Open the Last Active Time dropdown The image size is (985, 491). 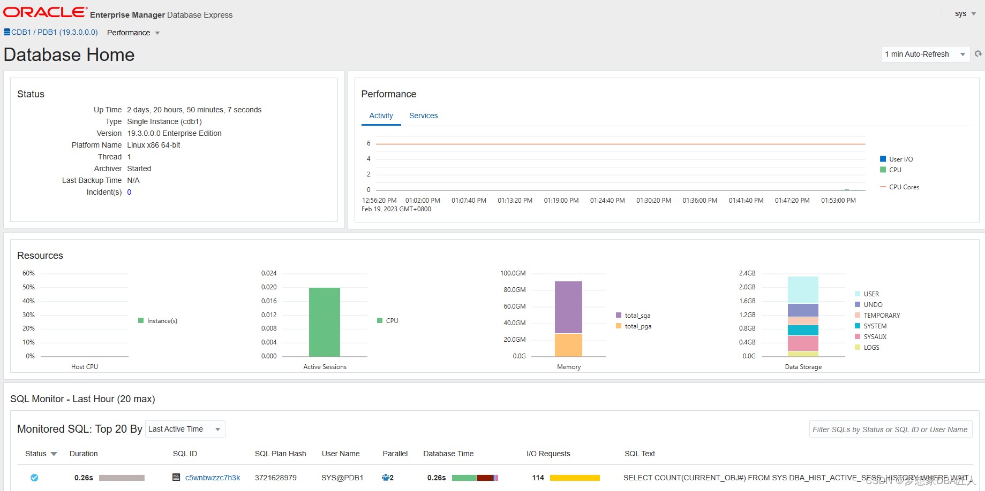point(185,429)
